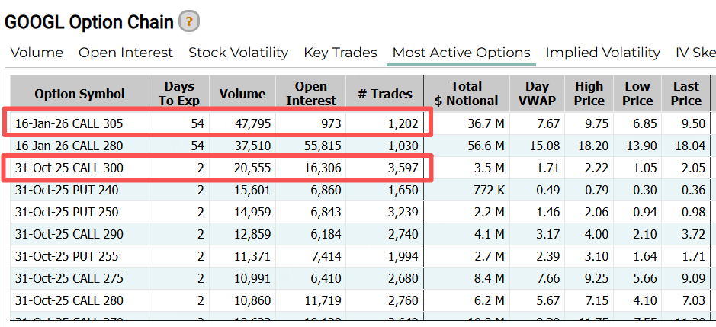
Task: Click the Total $ Notional header
Action: tap(467, 94)
